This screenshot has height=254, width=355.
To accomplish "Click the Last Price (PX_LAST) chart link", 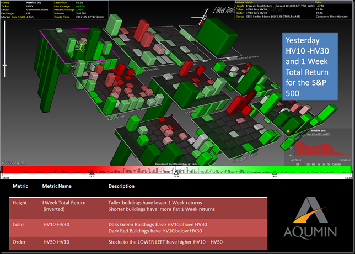I will coord(318,134).
